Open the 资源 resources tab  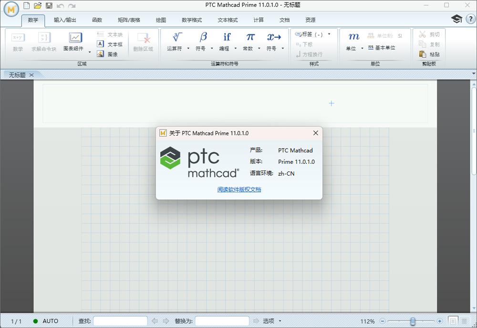311,20
